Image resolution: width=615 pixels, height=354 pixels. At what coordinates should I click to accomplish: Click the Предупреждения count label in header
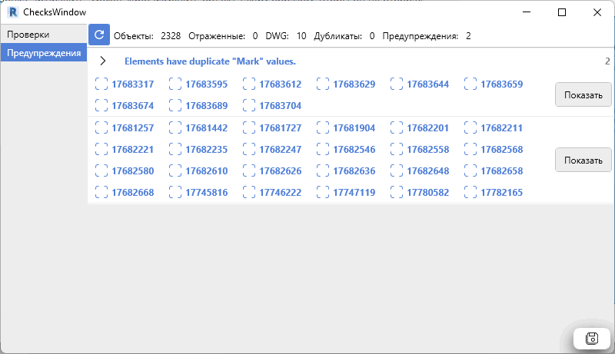(420, 36)
